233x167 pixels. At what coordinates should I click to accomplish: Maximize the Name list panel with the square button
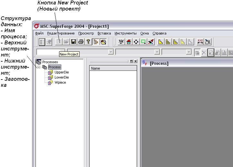tap(131, 61)
